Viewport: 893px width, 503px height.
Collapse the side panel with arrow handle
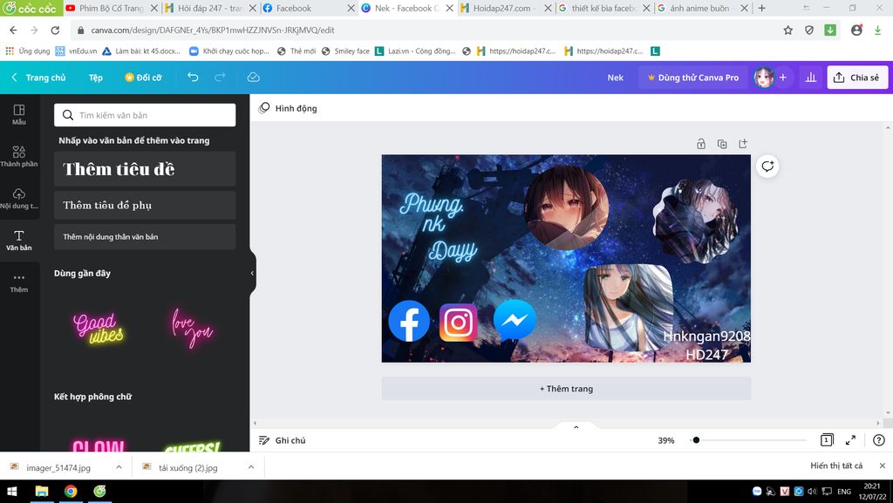click(252, 273)
